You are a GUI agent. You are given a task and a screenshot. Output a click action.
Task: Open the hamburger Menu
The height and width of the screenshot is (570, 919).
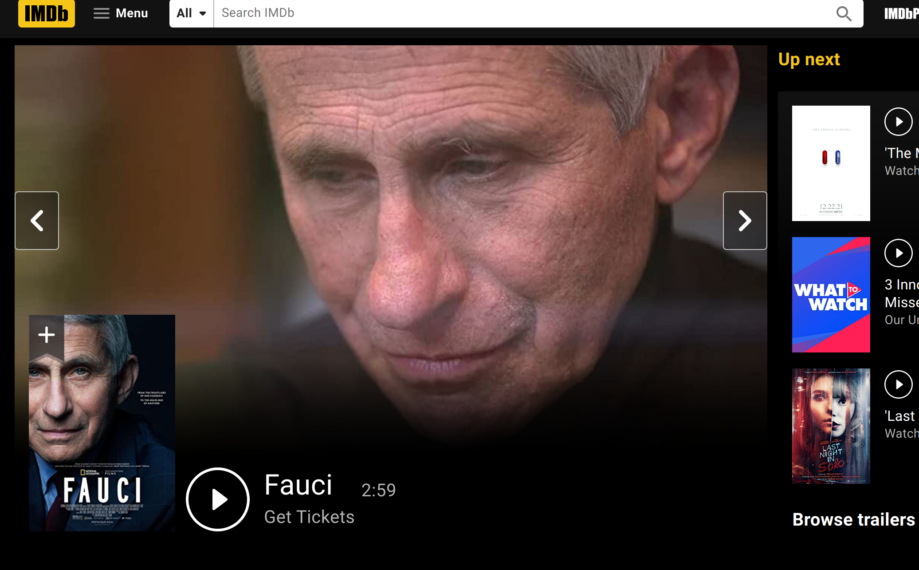(121, 13)
